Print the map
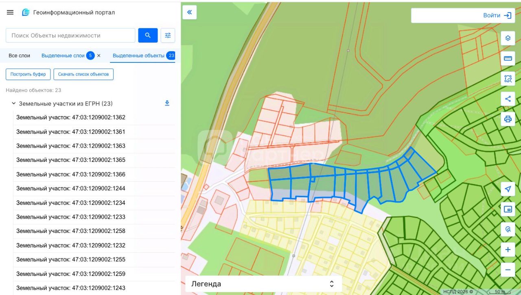521x295 pixels. (508, 119)
